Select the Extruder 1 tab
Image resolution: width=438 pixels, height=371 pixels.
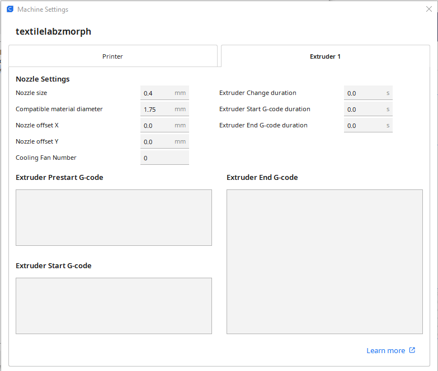(325, 56)
